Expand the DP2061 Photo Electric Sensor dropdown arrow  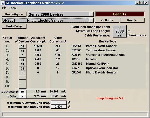pos(91,20)
